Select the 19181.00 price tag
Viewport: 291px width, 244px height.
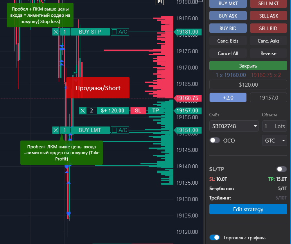188,32
